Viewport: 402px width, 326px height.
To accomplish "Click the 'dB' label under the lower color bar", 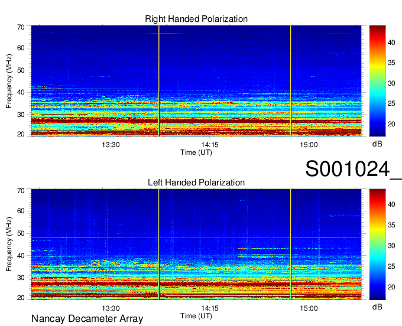I will coord(377,307).
